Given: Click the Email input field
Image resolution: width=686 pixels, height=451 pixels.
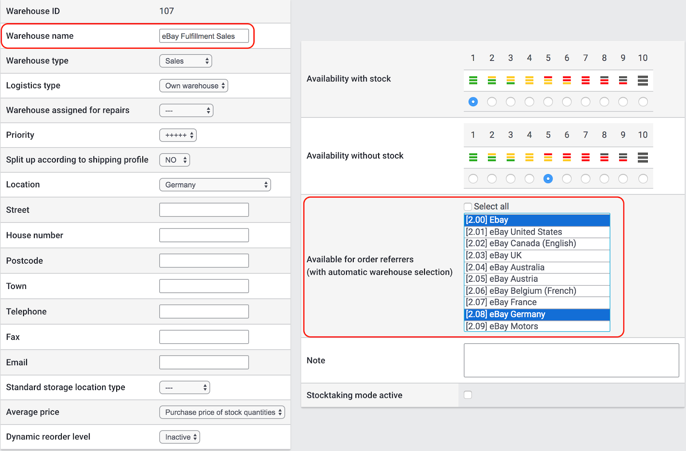Looking at the screenshot, I should coord(204,363).
